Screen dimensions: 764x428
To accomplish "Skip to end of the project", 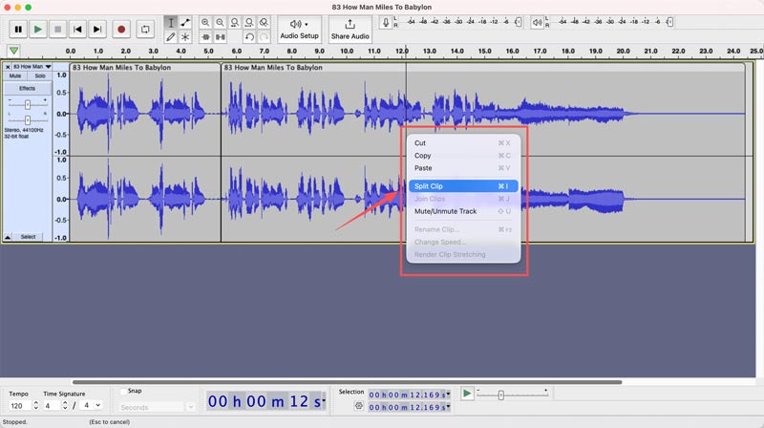I will pyautogui.click(x=97, y=30).
